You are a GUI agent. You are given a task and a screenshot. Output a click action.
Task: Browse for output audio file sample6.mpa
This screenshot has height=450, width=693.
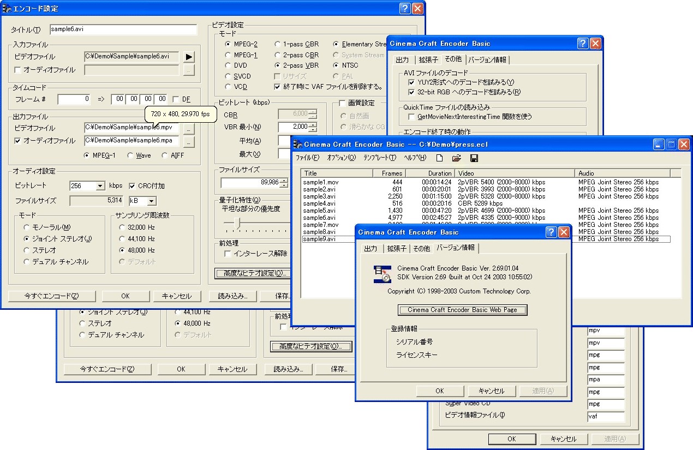(x=188, y=141)
